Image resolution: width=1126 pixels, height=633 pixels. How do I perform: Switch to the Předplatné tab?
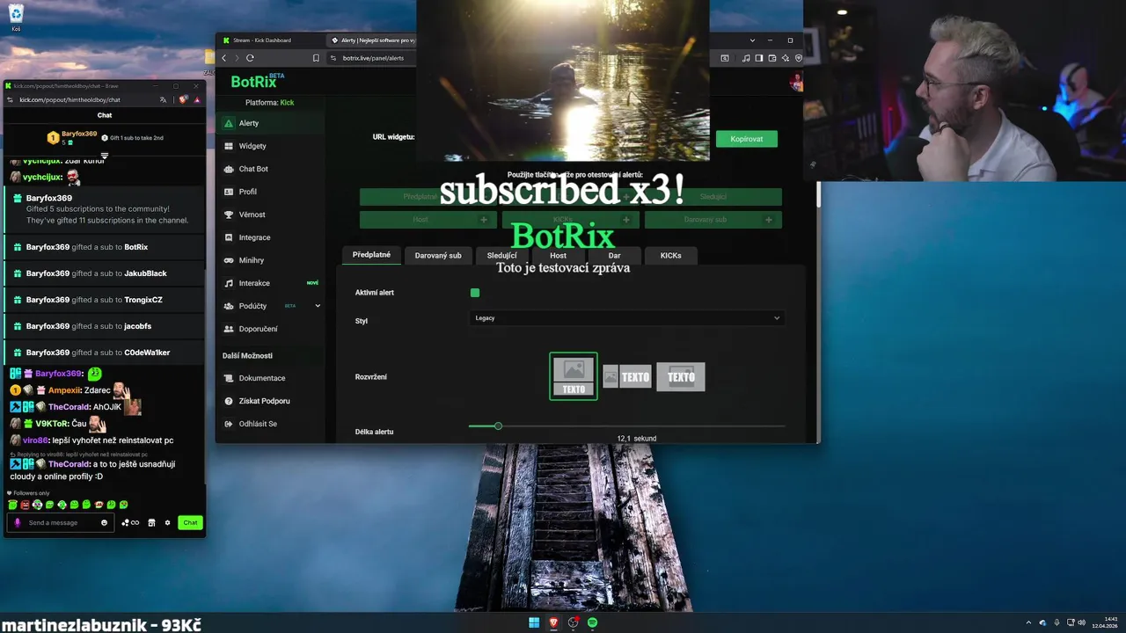(371, 255)
